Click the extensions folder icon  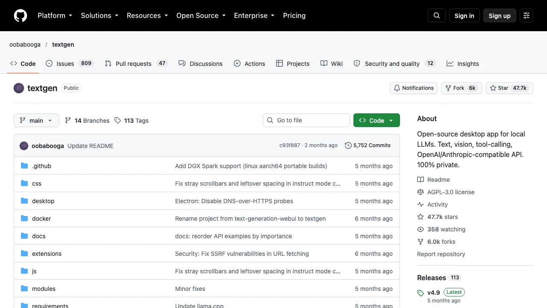(x=24, y=254)
